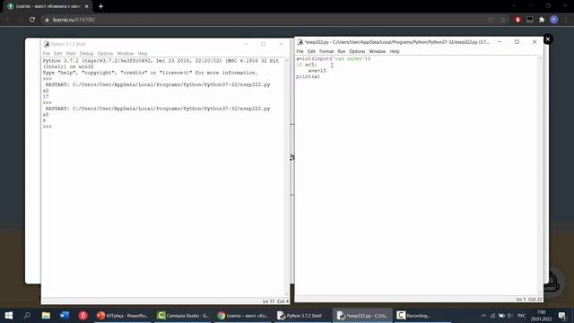Expand the system tray hidden icons chevron
The height and width of the screenshot is (323, 574).
click(483, 316)
